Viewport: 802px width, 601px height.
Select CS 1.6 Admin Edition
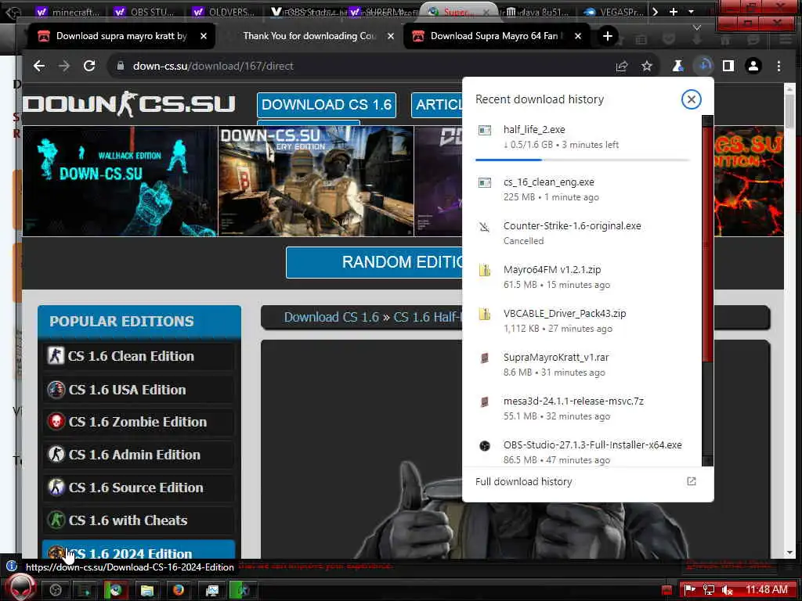[x=139, y=455]
